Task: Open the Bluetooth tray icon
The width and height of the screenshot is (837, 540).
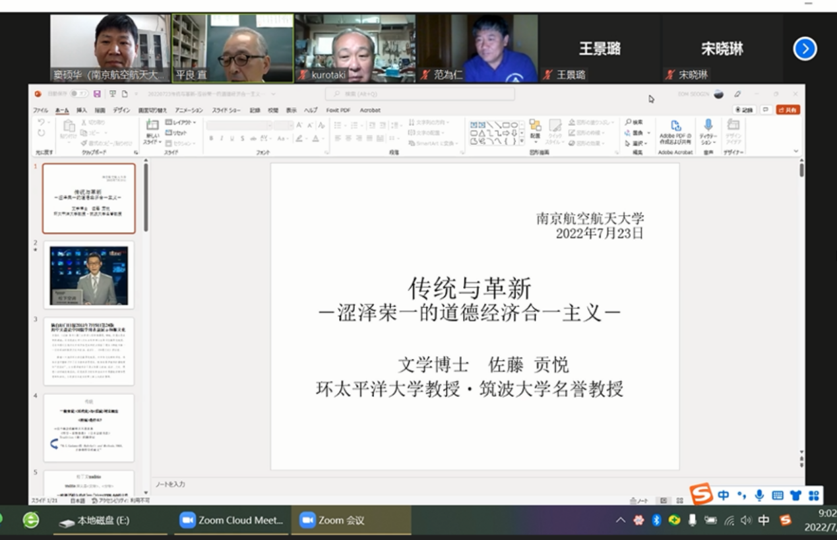Action: click(x=656, y=520)
